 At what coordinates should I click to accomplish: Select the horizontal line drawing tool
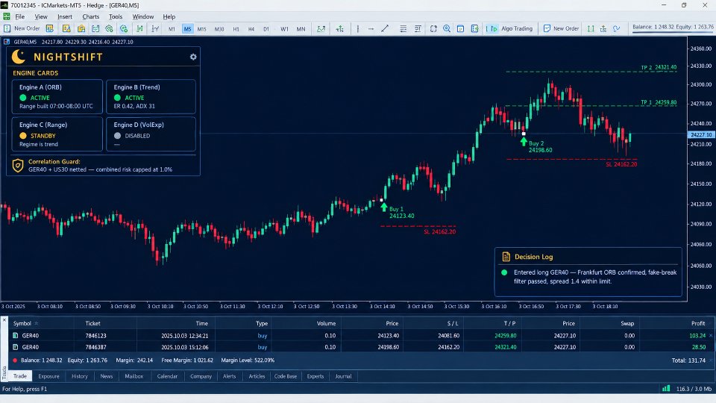click(371, 28)
